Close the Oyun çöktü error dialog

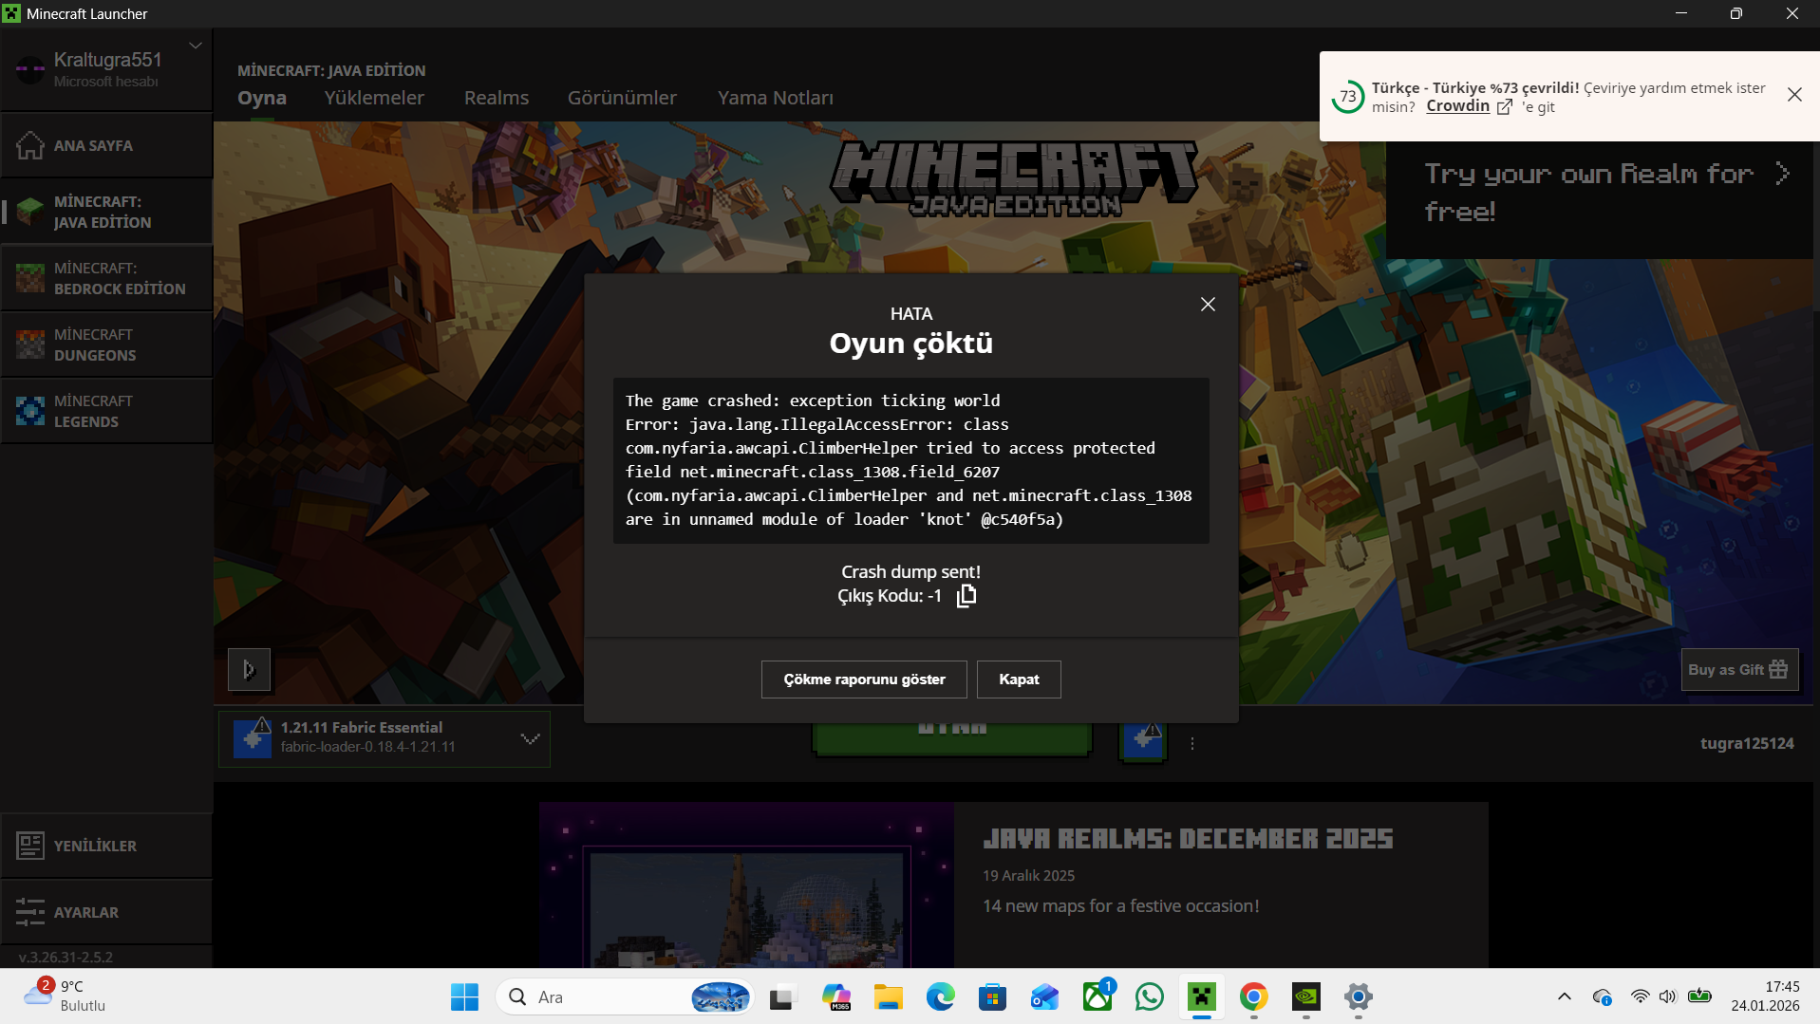click(1208, 305)
